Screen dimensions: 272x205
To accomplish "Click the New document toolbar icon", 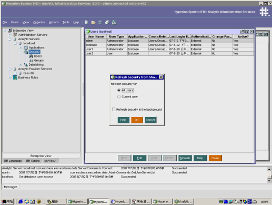I will (86, 22).
